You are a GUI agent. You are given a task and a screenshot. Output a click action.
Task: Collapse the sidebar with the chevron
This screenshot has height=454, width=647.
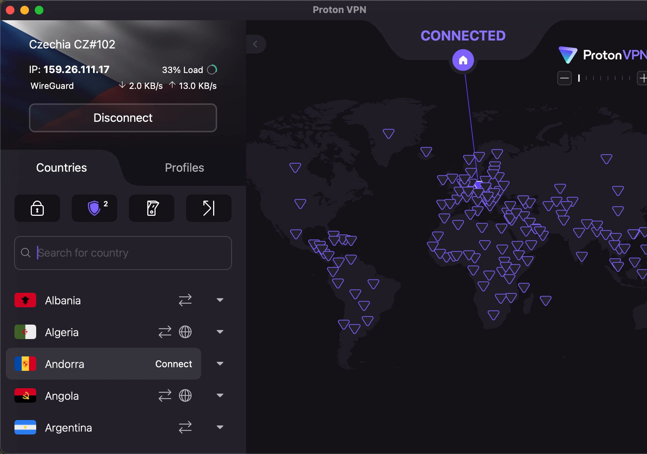[x=255, y=44]
